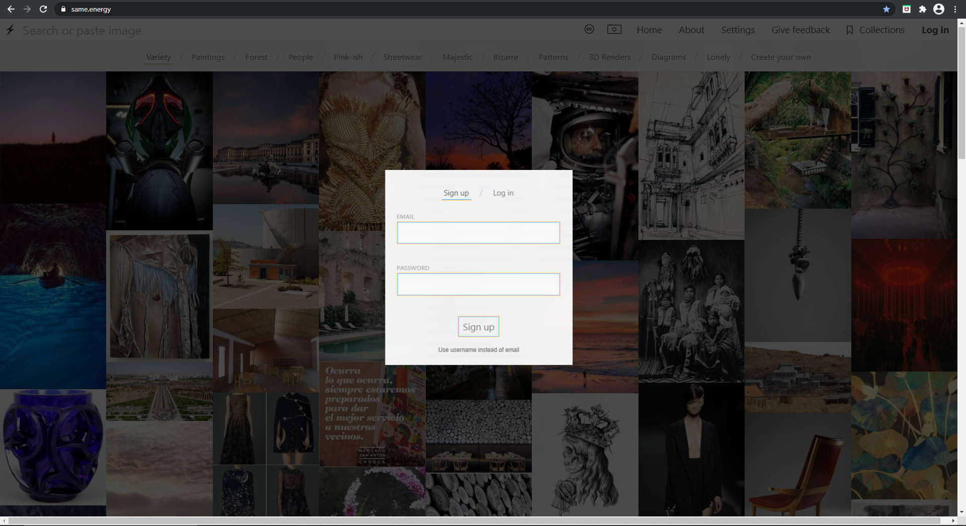
Task: Select the 3D Renders feed tab
Action: click(x=610, y=57)
